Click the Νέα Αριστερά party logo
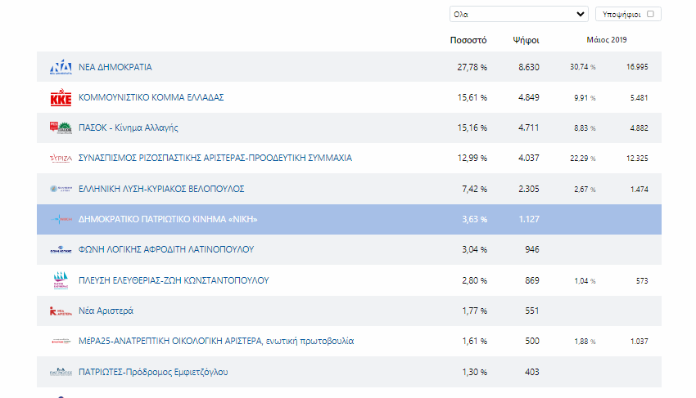The width and height of the screenshot is (696, 398). click(x=61, y=311)
